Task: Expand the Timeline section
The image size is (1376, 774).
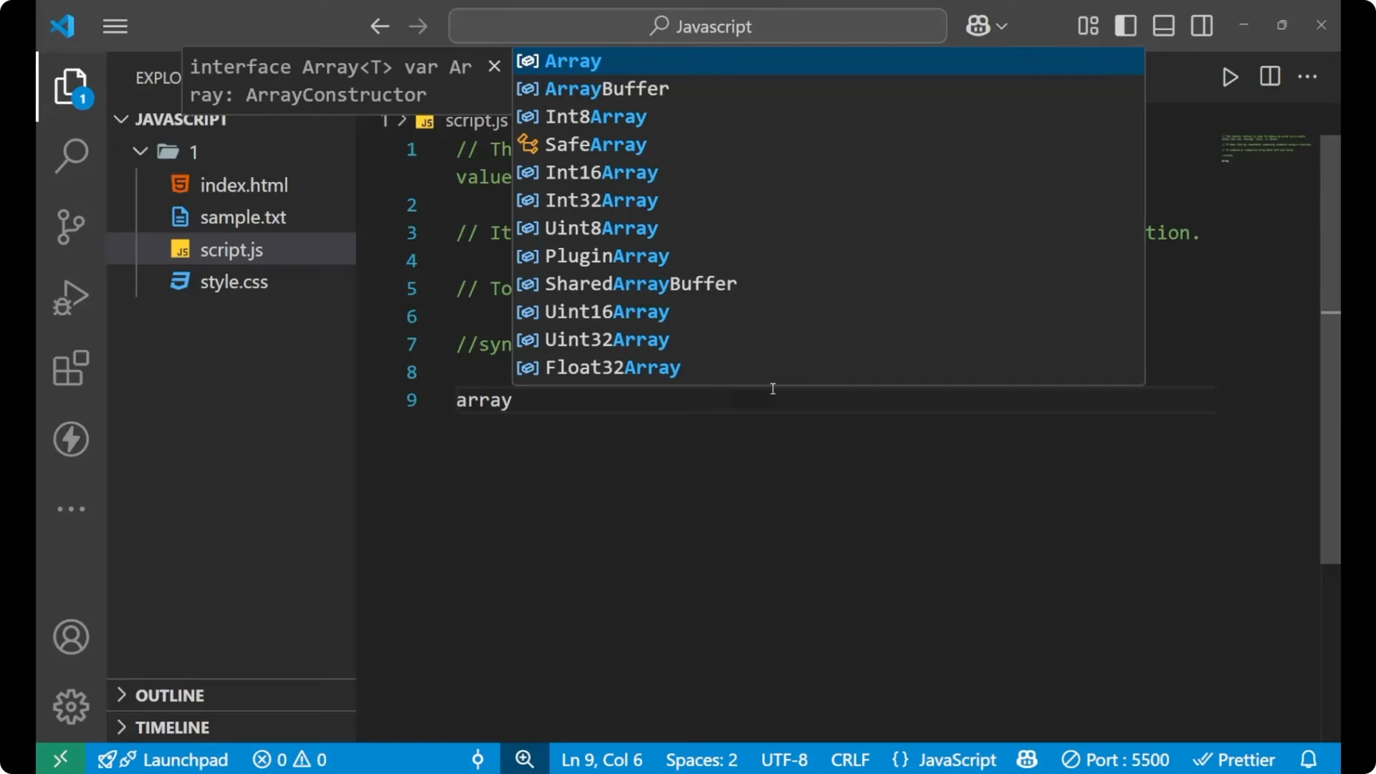Action: pyautogui.click(x=172, y=727)
